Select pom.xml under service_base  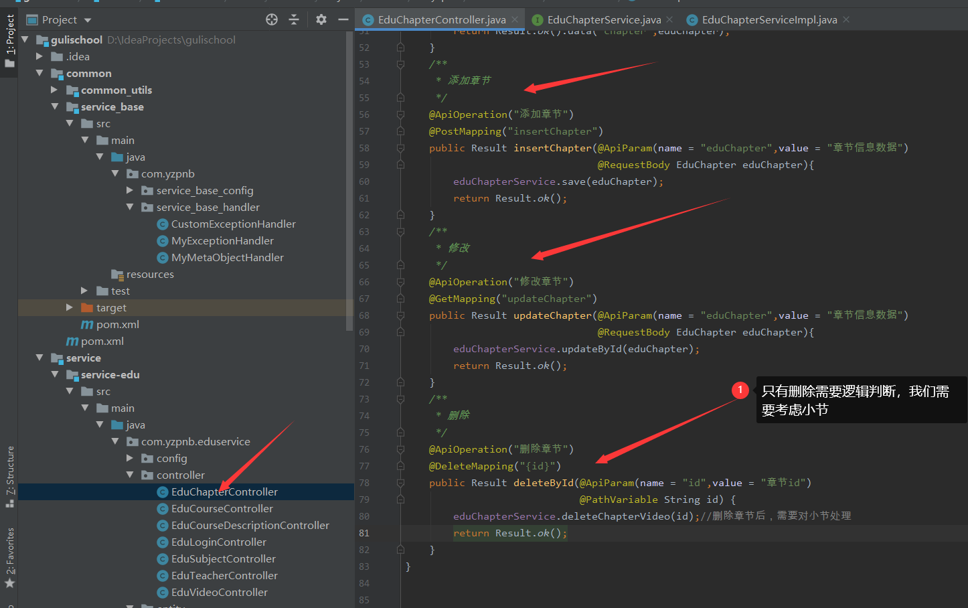click(118, 324)
